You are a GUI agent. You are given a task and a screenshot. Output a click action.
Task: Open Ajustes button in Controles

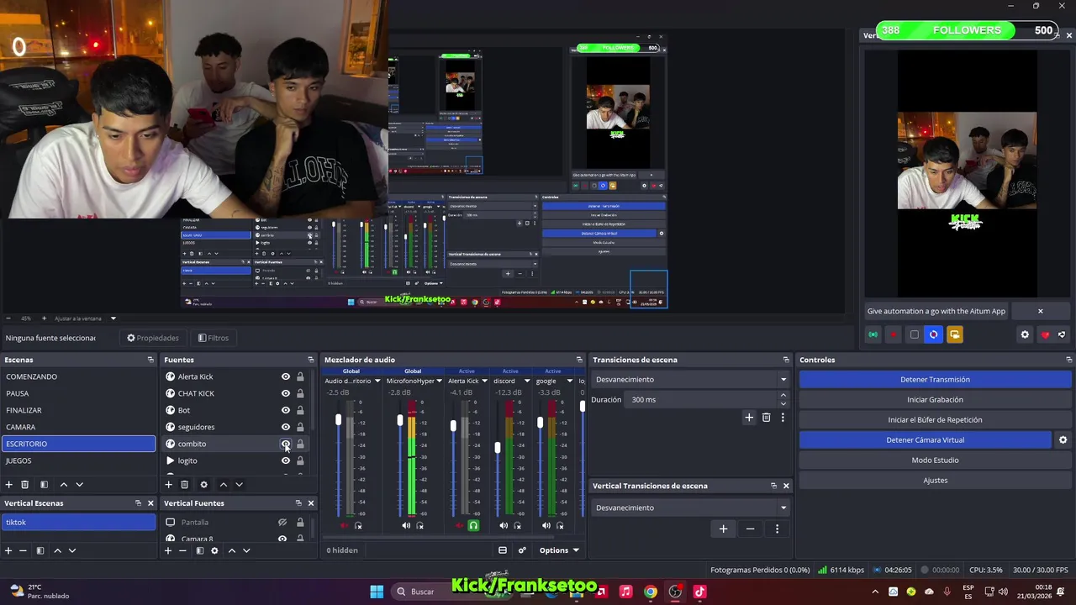935,481
